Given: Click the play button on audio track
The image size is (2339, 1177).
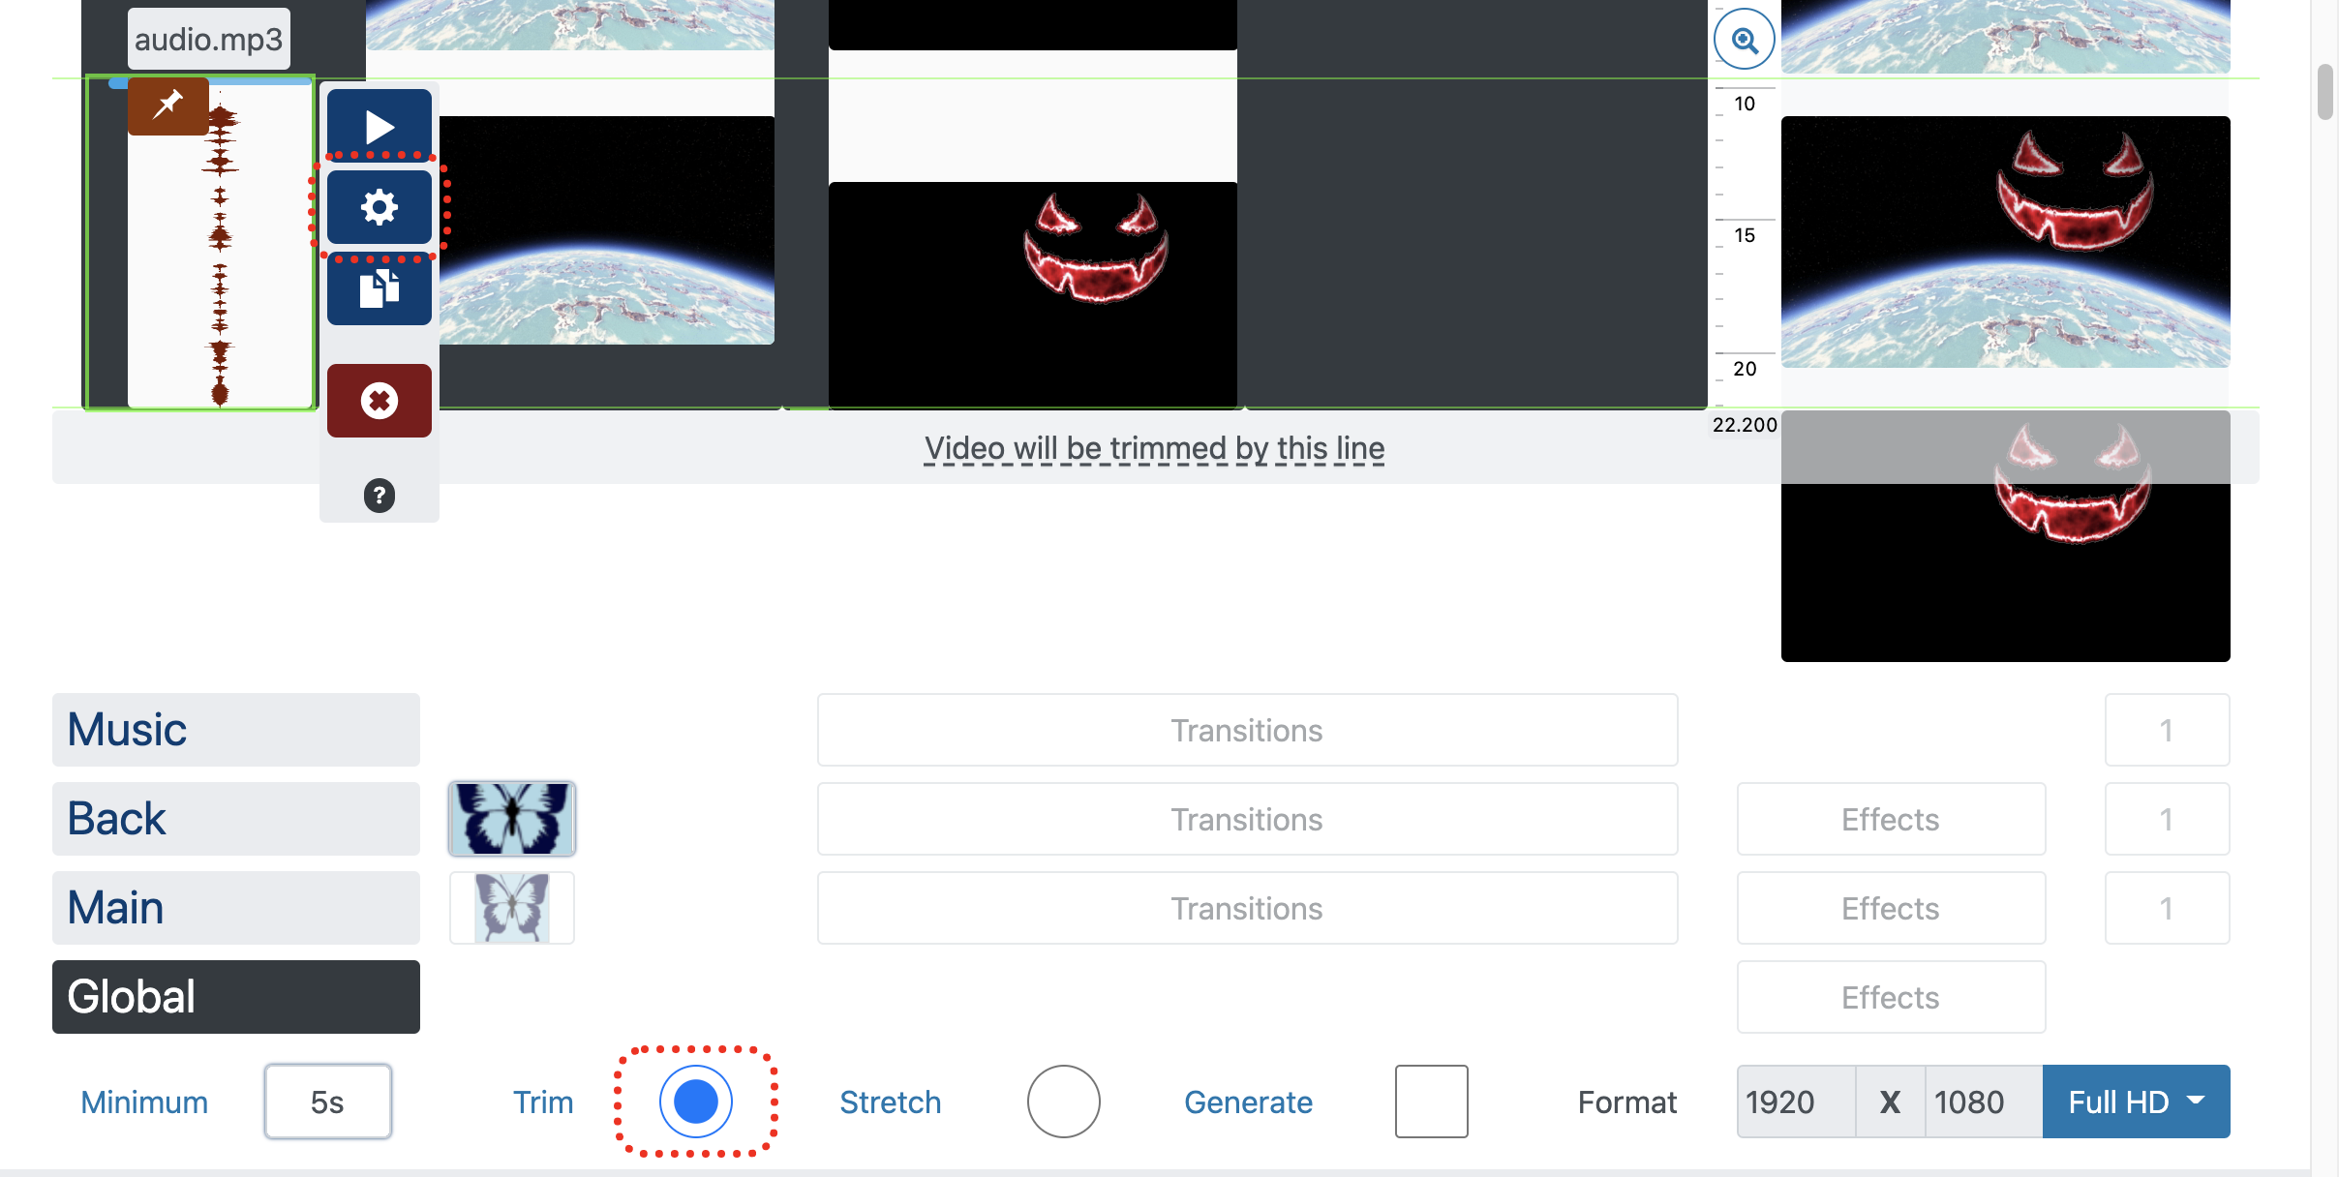Looking at the screenshot, I should pyautogui.click(x=379, y=126).
